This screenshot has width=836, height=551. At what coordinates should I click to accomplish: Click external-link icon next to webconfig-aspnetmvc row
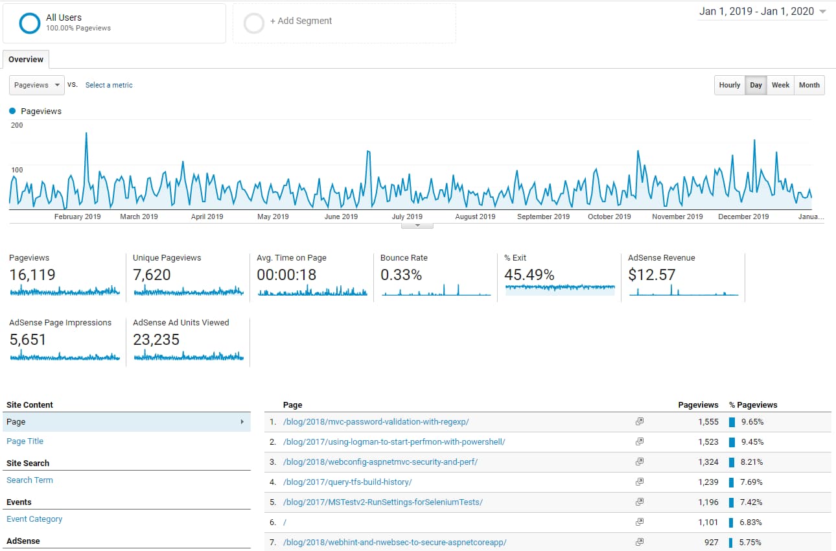coord(640,462)
